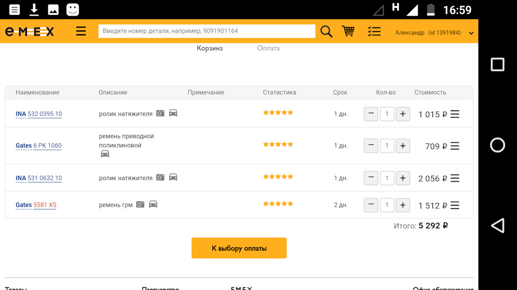Tap the smiley face notification icon
The image size is (517, 290).
(x=73, y=10)
